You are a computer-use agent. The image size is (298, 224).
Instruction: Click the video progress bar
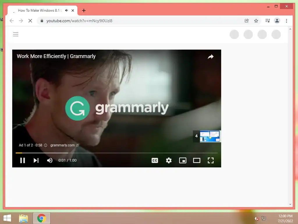tap(116, 153)
